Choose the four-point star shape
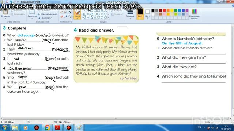The width and height of the screenshot is (234, 131). click(x=88, y=17)
